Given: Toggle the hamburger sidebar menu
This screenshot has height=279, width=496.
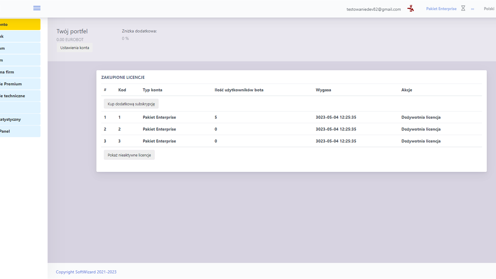Looking at the screenshot, I should point(37,8).
